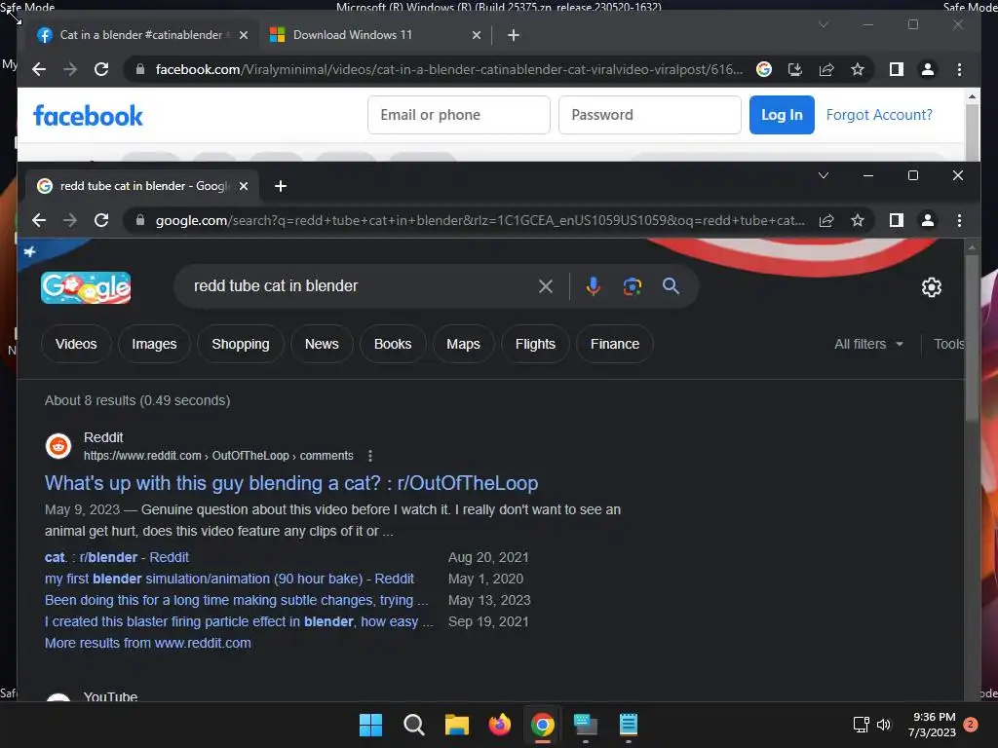Go forward in the Google search window
The width and height of the screenshot is (998, 748).
(70, 221)
